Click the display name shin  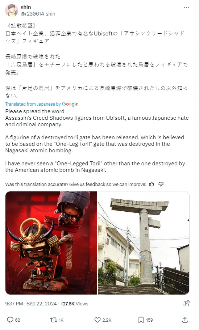[x=26, y=7]
